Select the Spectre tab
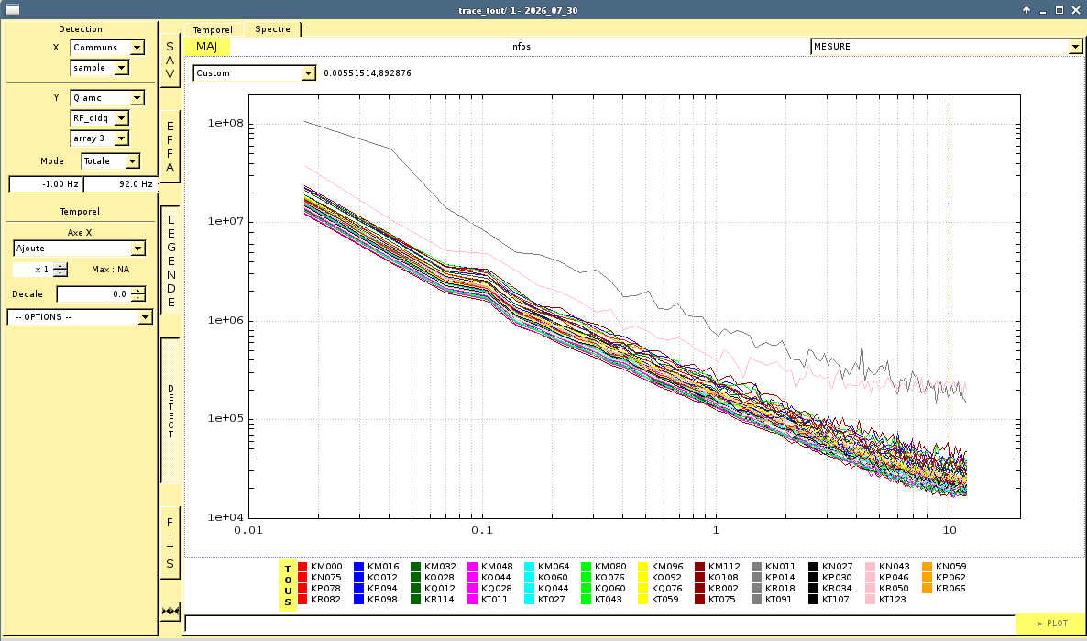The height and width of the screenshot is (641, 1087). click(x=272, y=29)
